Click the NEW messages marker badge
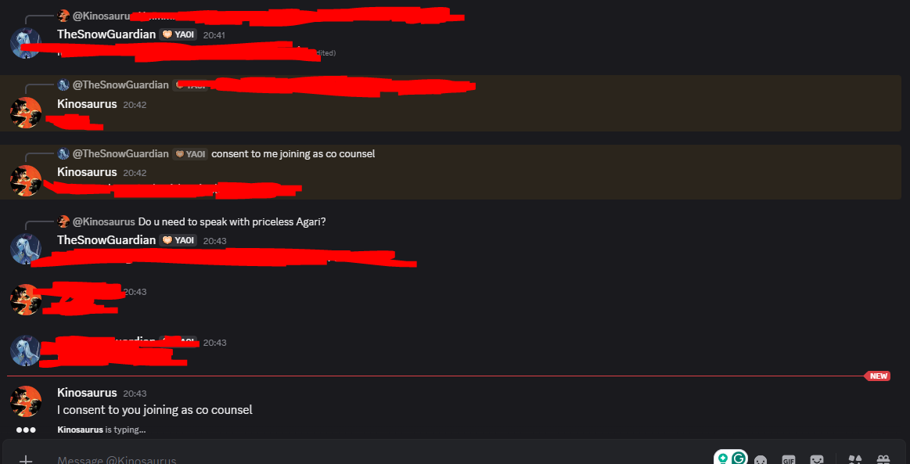 (x=878, y=376)
